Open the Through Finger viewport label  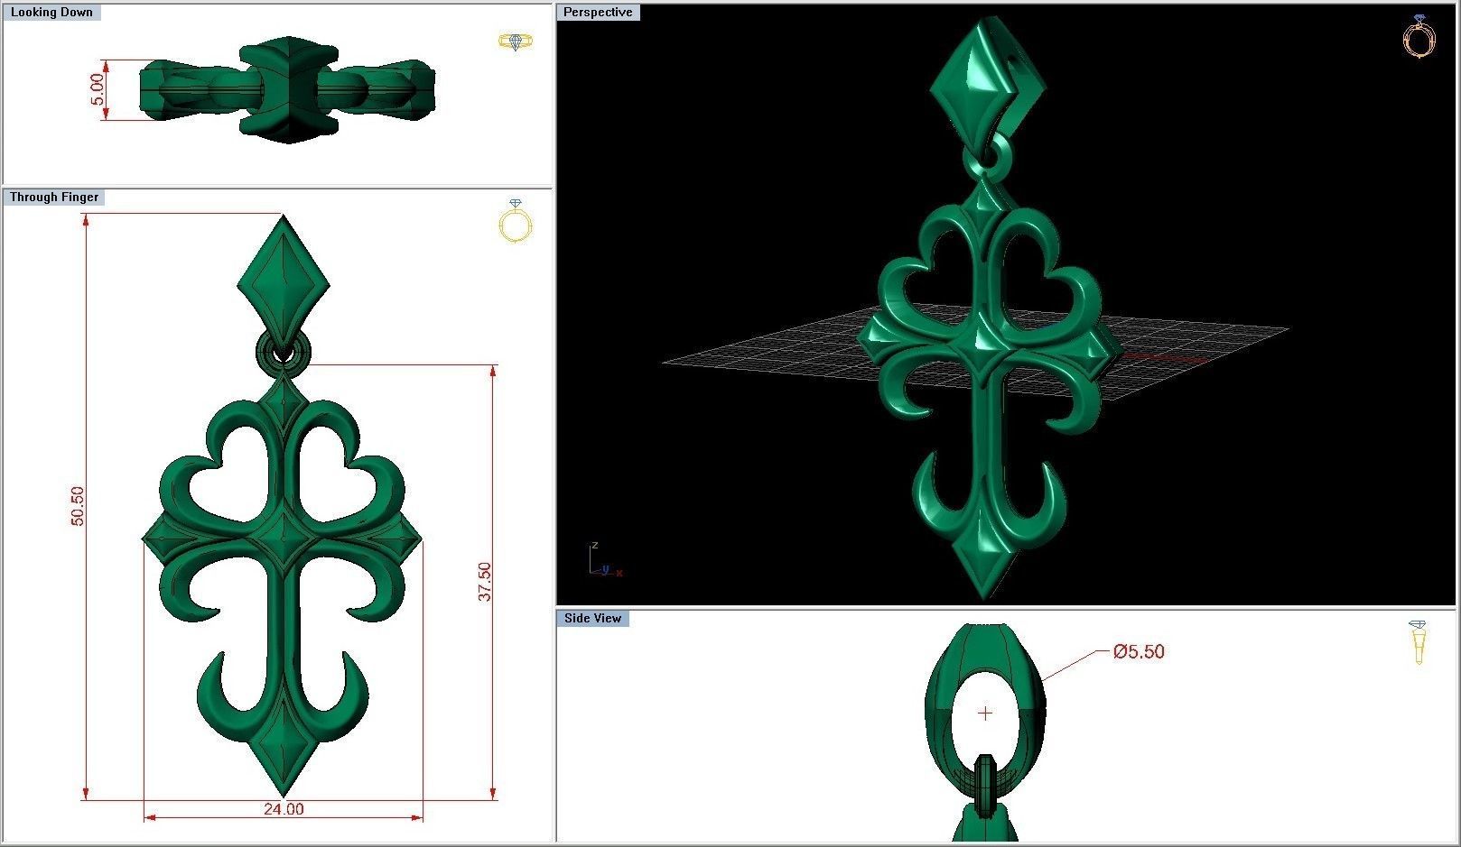[x=54, y=197]
